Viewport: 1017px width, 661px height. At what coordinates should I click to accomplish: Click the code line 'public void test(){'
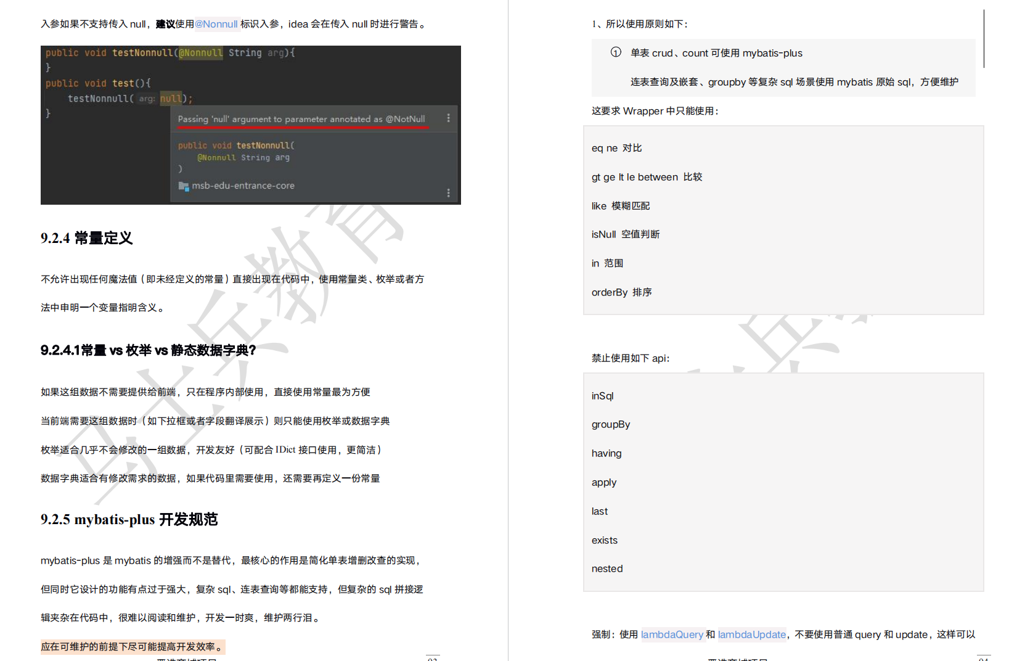click(98, 83)
